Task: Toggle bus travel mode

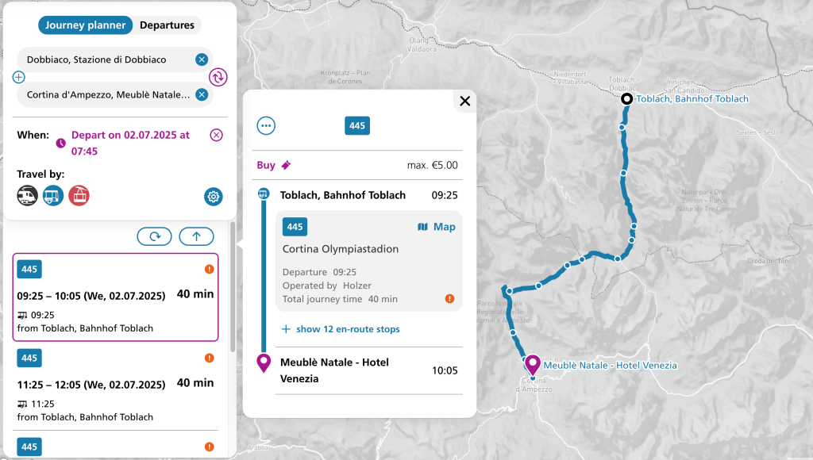Action: pyautogui.click(x=53, y=195)
